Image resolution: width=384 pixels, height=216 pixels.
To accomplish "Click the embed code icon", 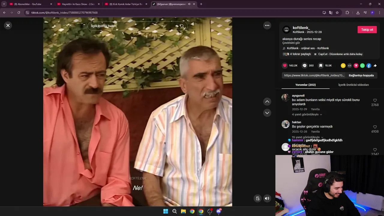I will coord(349,66).
